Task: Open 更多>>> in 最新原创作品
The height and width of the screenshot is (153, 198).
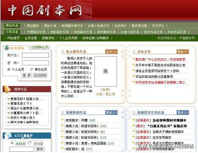Action: click(111, 113)
